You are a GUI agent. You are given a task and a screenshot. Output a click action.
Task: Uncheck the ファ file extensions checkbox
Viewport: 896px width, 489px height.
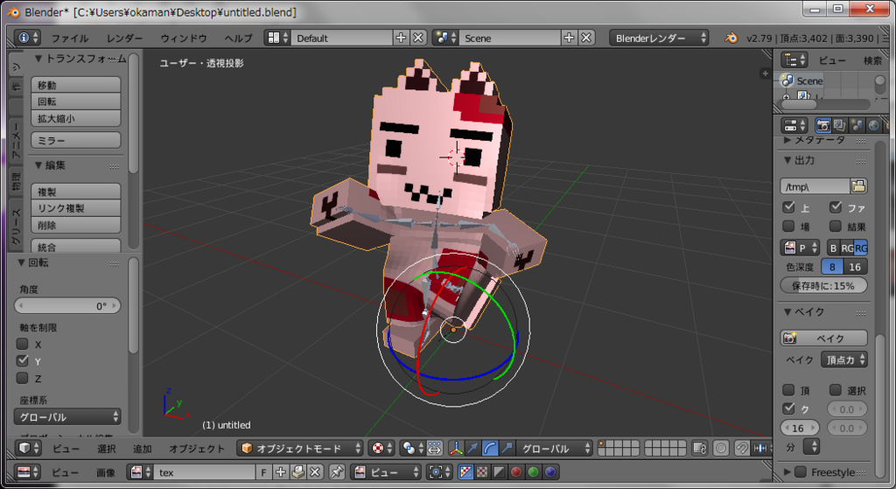pyautogui.click(x=836, y=206)
